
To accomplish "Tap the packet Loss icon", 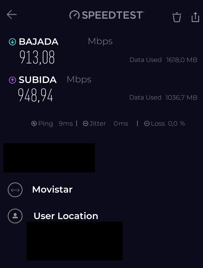I will 147,124.
